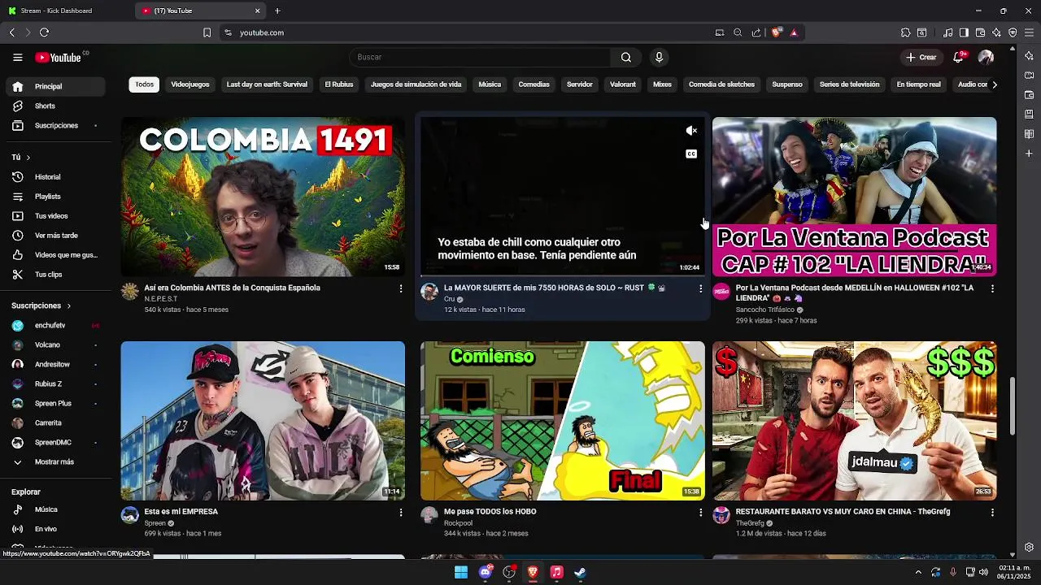Bookmark this page icon in address bar

[x=207, y=32]
